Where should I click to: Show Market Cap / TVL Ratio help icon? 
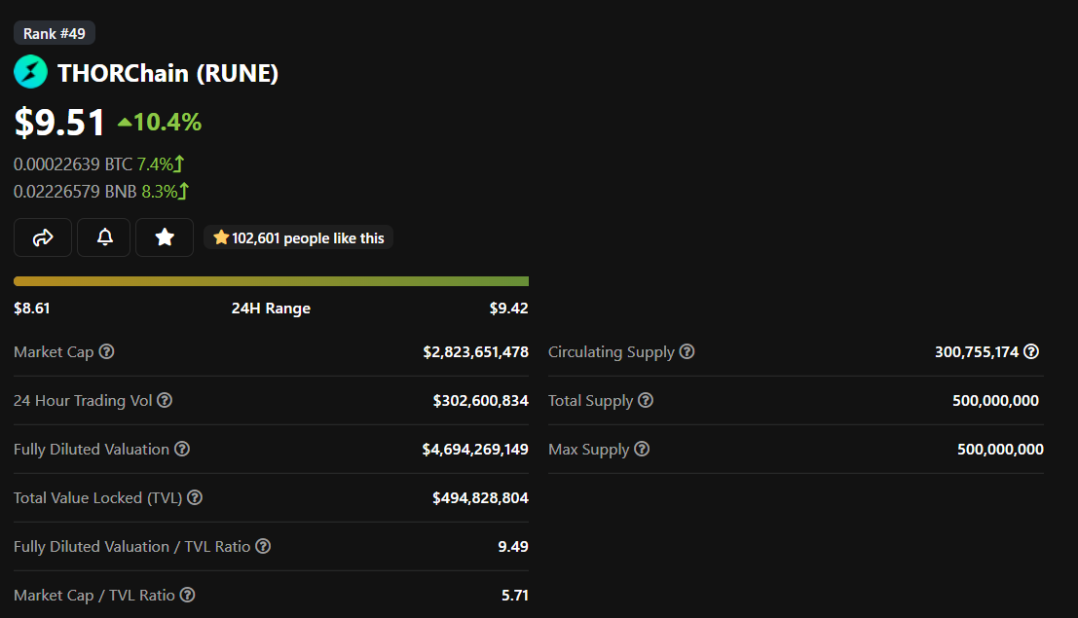click(x=187, y=595)
